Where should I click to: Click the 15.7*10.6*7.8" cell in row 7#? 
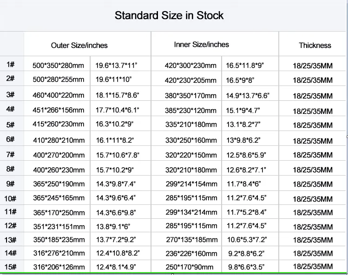(120, 153)
